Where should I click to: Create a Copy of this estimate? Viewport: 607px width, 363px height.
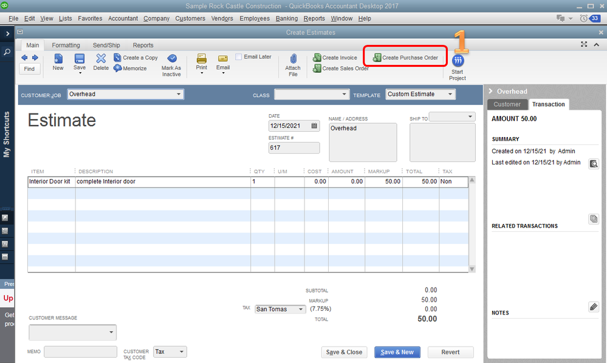click(136, 58)
